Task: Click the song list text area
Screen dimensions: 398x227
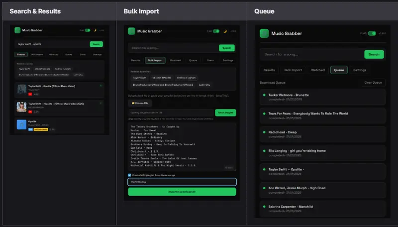Action: pos(182,147)
